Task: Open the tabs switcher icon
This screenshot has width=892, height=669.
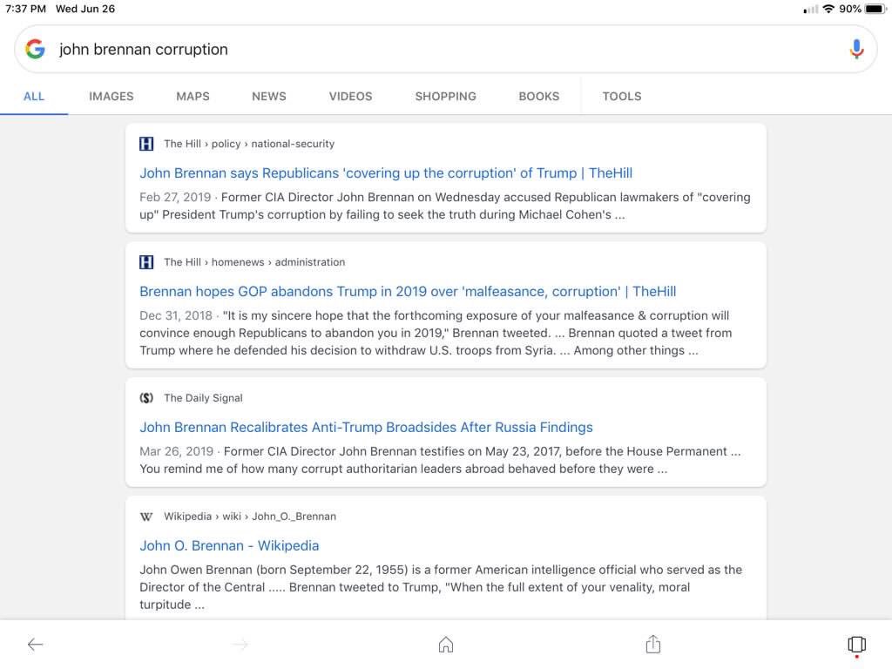Action: [x=856, y=645]
